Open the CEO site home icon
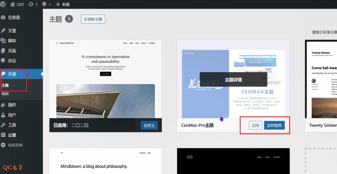This screenshot has height=174, width=337. click(13, 4)
